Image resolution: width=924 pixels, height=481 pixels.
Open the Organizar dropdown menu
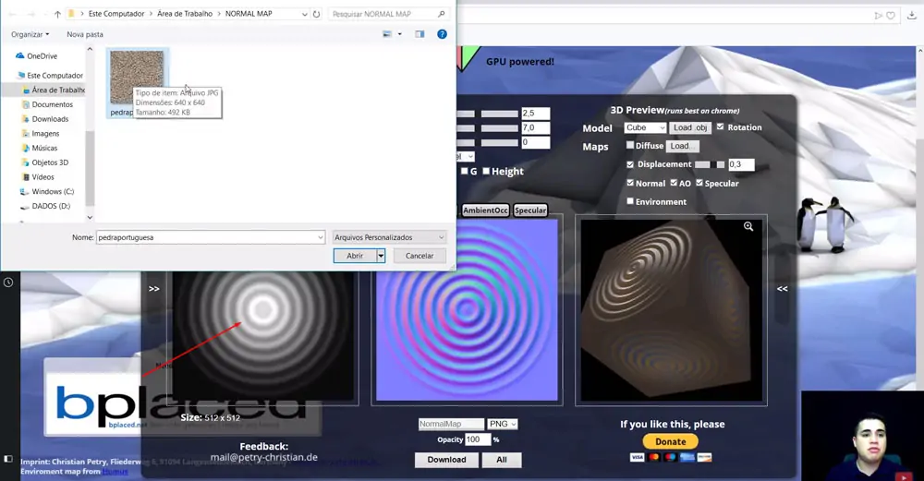[30, 35]
